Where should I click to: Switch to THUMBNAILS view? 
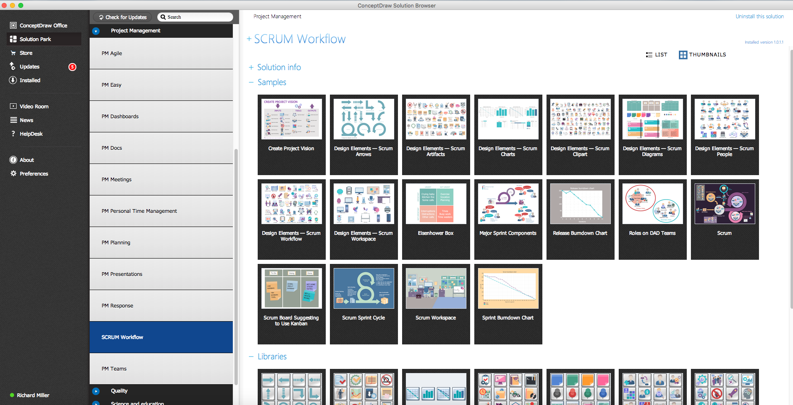[703, 55]
